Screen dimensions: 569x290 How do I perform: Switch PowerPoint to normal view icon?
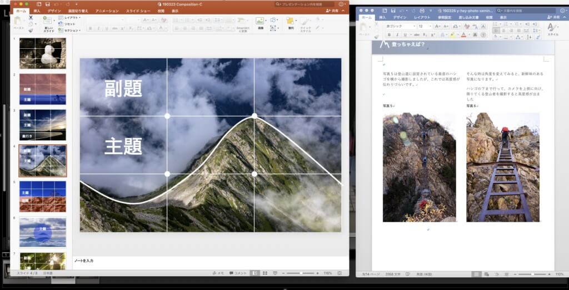pyautogui.click(x=255, y=273)
